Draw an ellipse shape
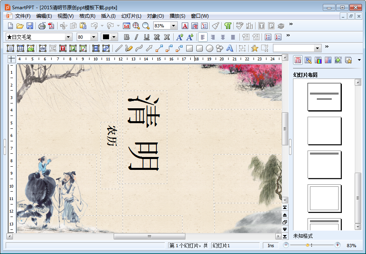Screen dimensions: 366x254 click(x=210, y=48)
